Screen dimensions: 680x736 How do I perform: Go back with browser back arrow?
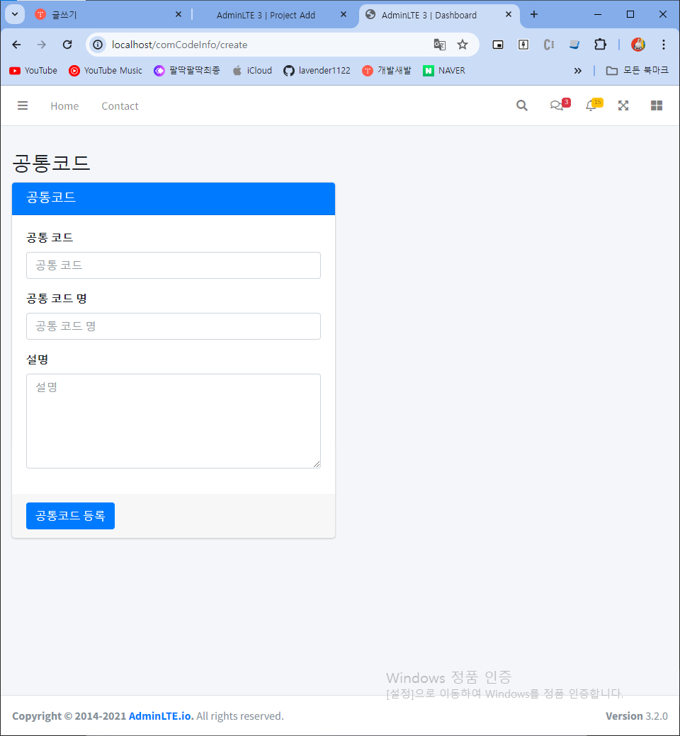(x=16, y=45)
